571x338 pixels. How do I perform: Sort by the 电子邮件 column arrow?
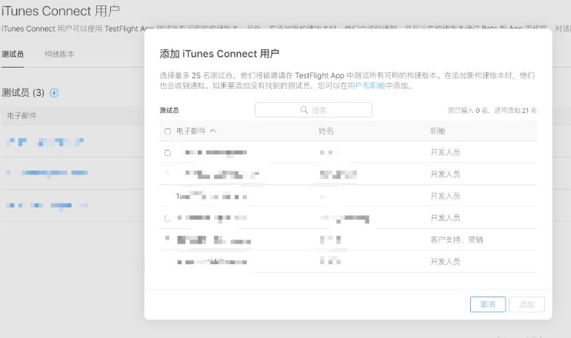click(x=212, y=131)
